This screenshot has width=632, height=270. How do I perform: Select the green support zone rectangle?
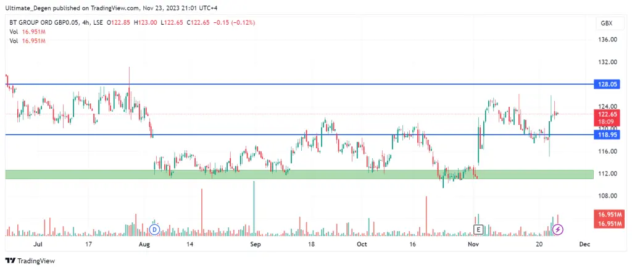click(x=299, y=174)
